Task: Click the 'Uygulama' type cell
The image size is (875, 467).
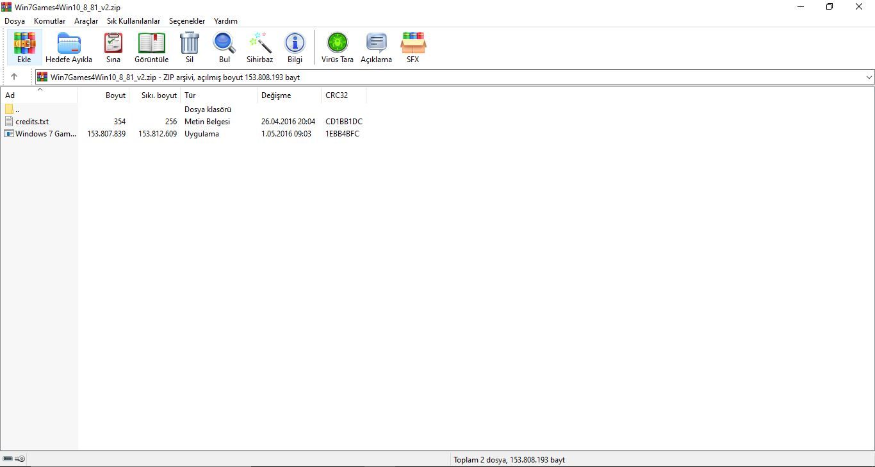Action: pyautogui.click(x=202, y=134)
